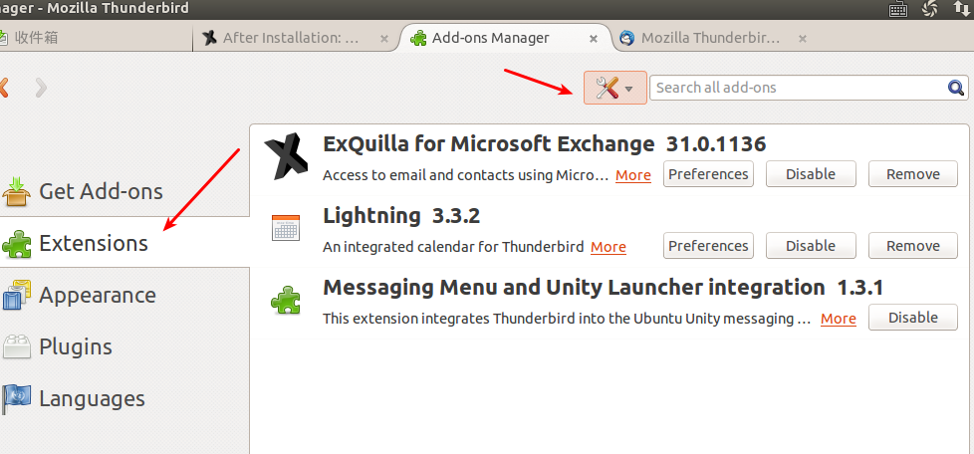Click the Thunderbird tab globe icon
The image size is (974, 454).
click(x=627, y=38)
